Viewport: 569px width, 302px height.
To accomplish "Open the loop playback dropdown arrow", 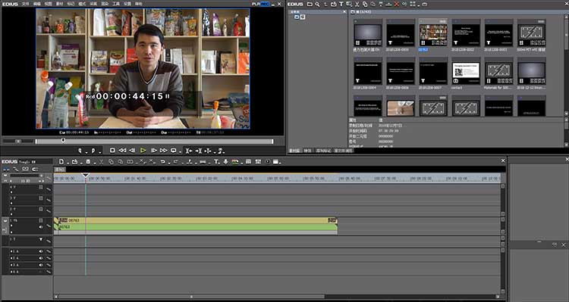I will click(x=180, y=152).
